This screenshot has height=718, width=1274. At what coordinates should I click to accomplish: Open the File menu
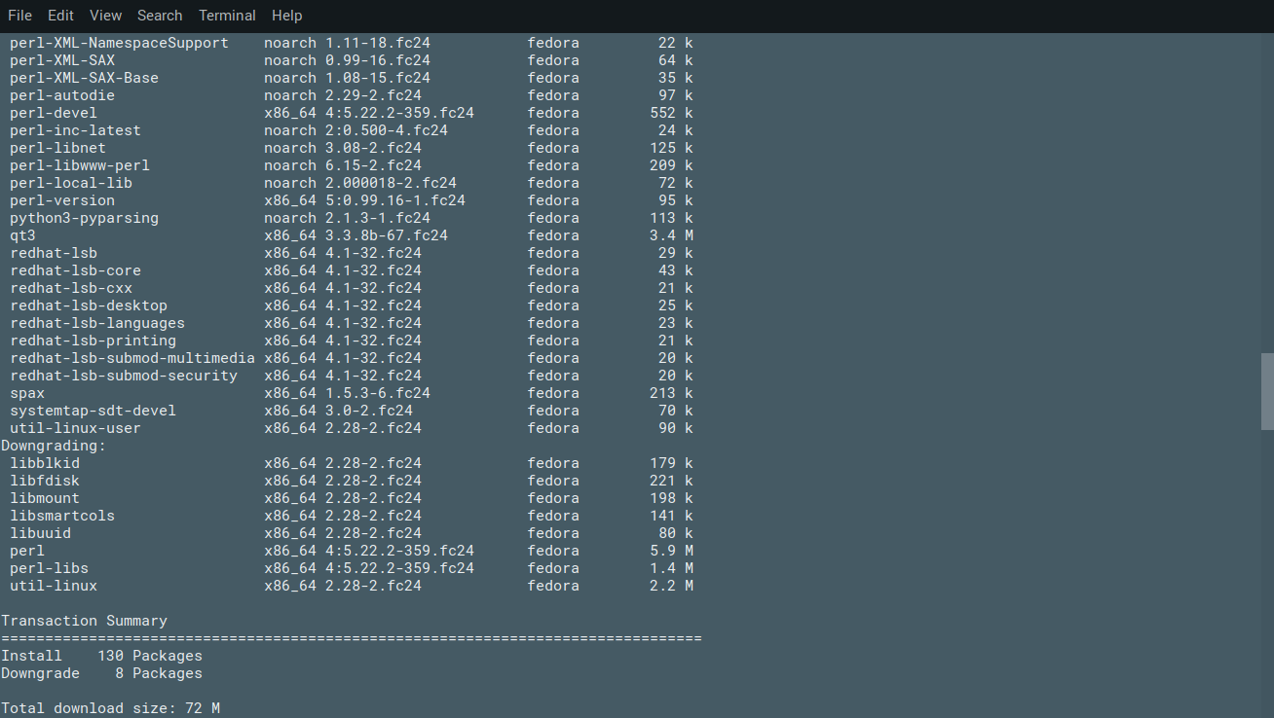[x=19, y=16]
